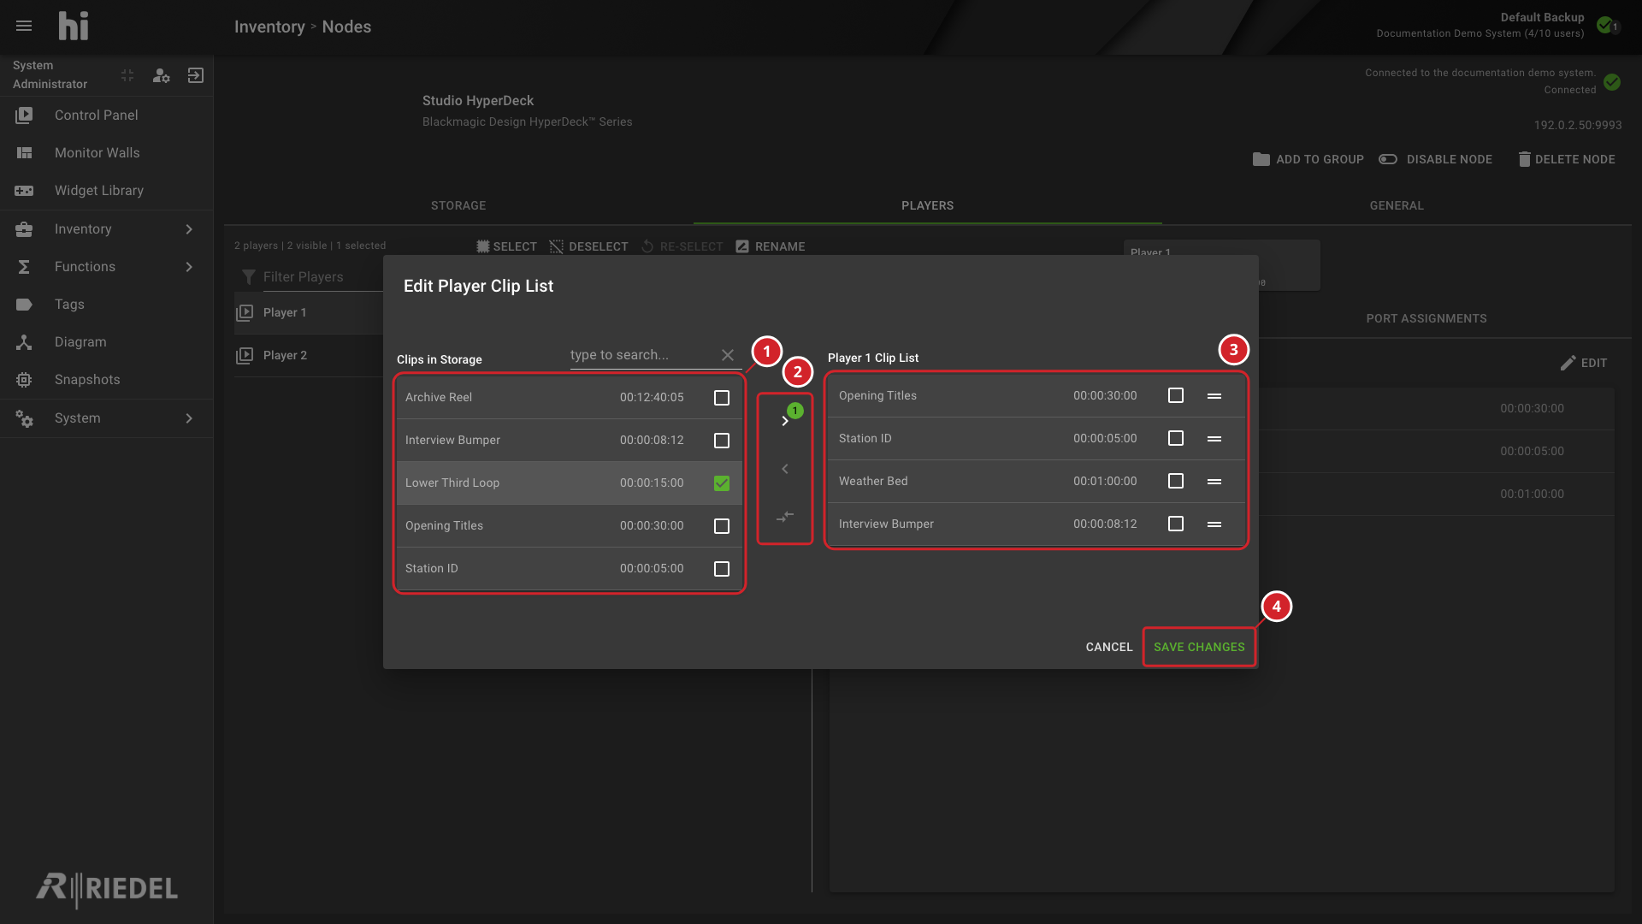
Task: Save changes to the clip list
Action: point(1199,647)
